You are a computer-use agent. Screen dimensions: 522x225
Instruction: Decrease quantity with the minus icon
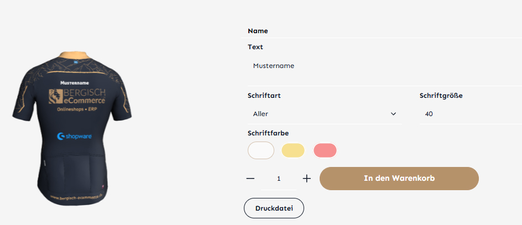click(250, 179)
